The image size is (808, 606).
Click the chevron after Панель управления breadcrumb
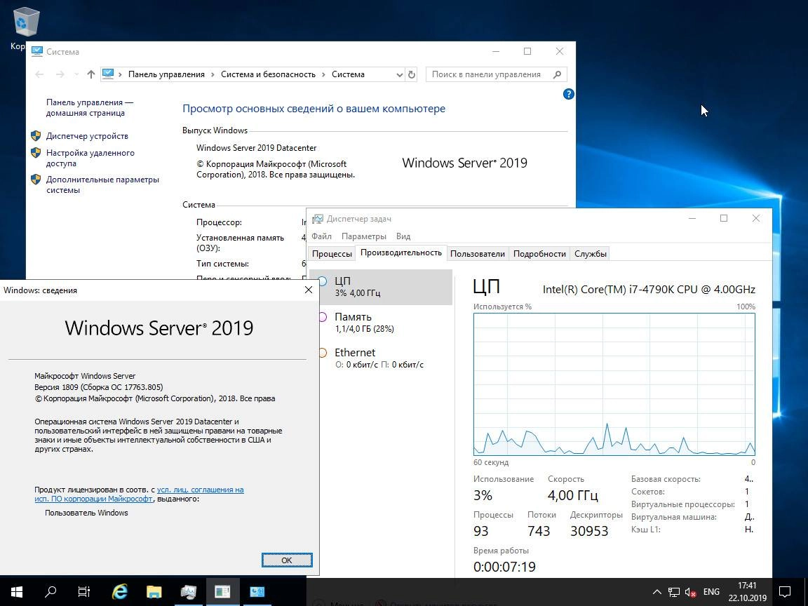point(213,74)
